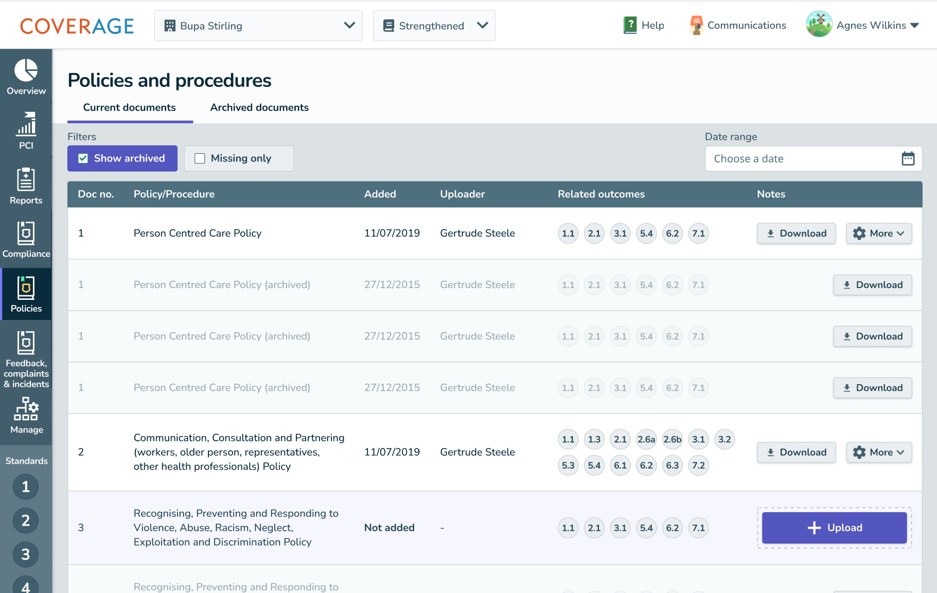Upload the document for policy 3

tap(834, 528)
